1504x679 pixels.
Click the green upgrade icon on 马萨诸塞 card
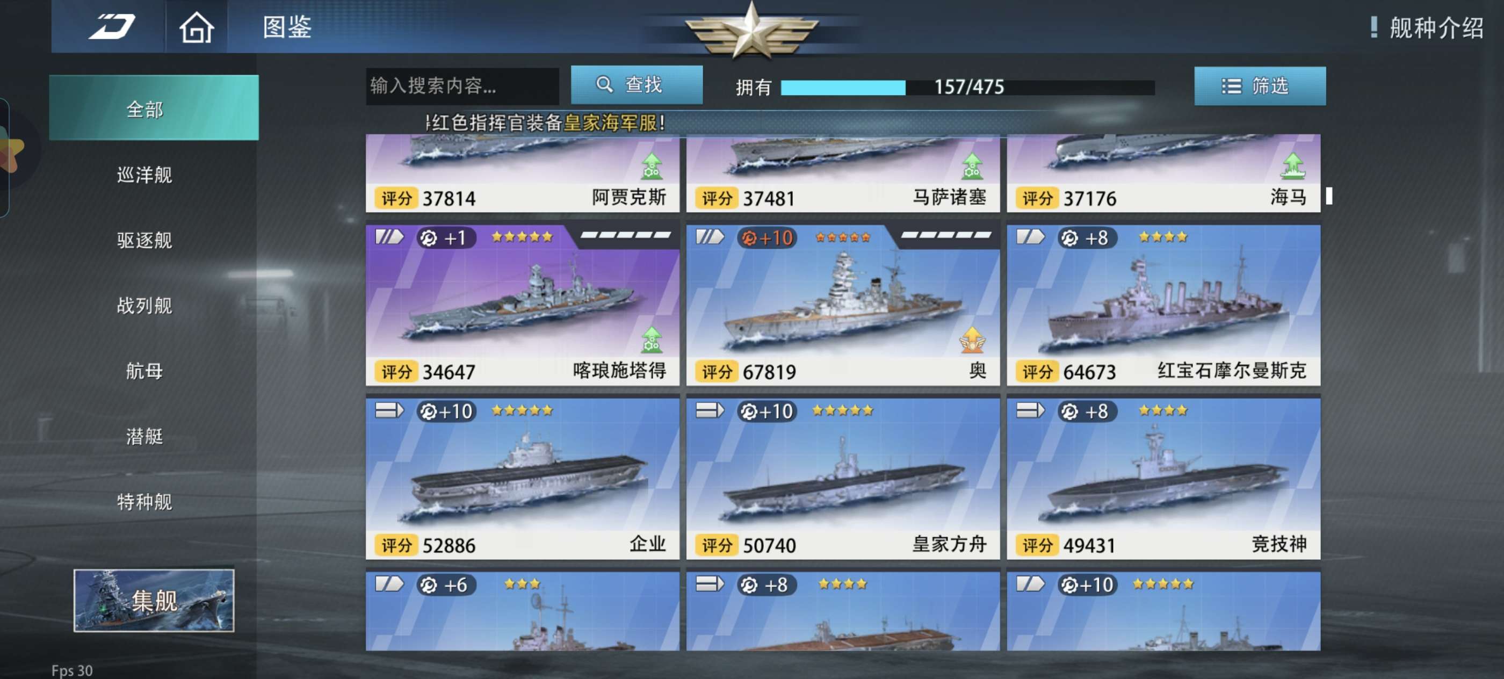[x=972, y=166]
